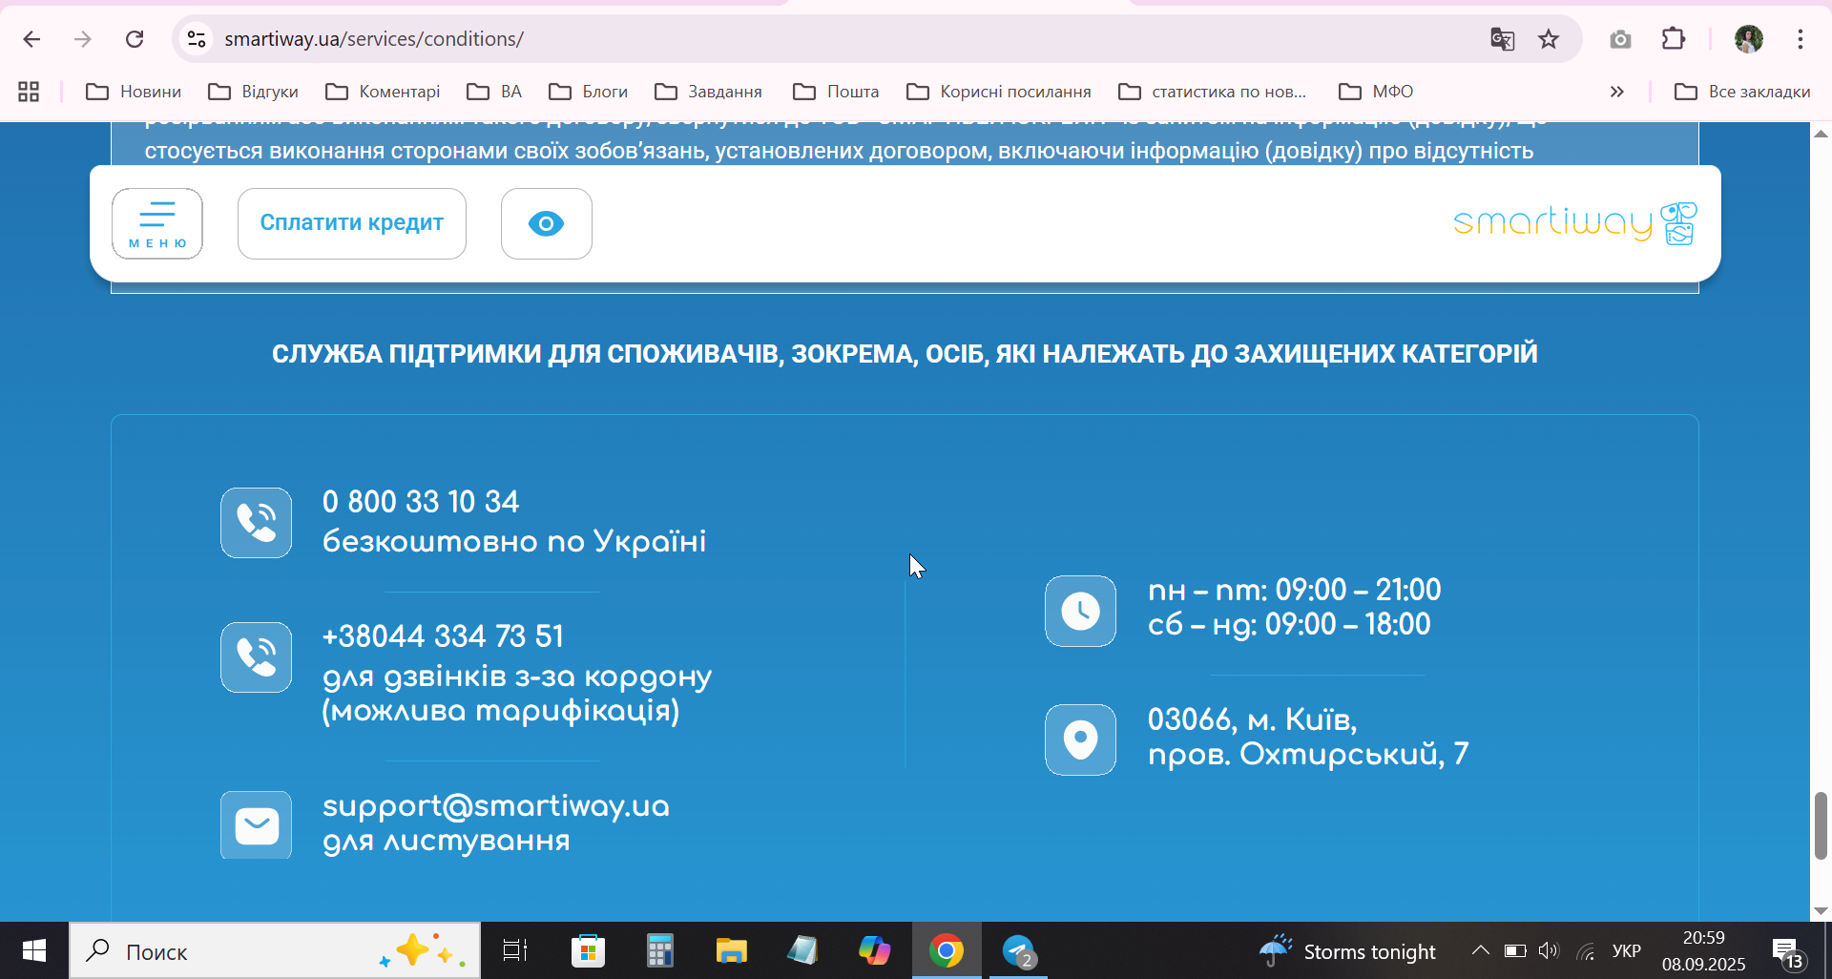
Task: Click the clock icon beside working hours
Action: [1081, 611]
